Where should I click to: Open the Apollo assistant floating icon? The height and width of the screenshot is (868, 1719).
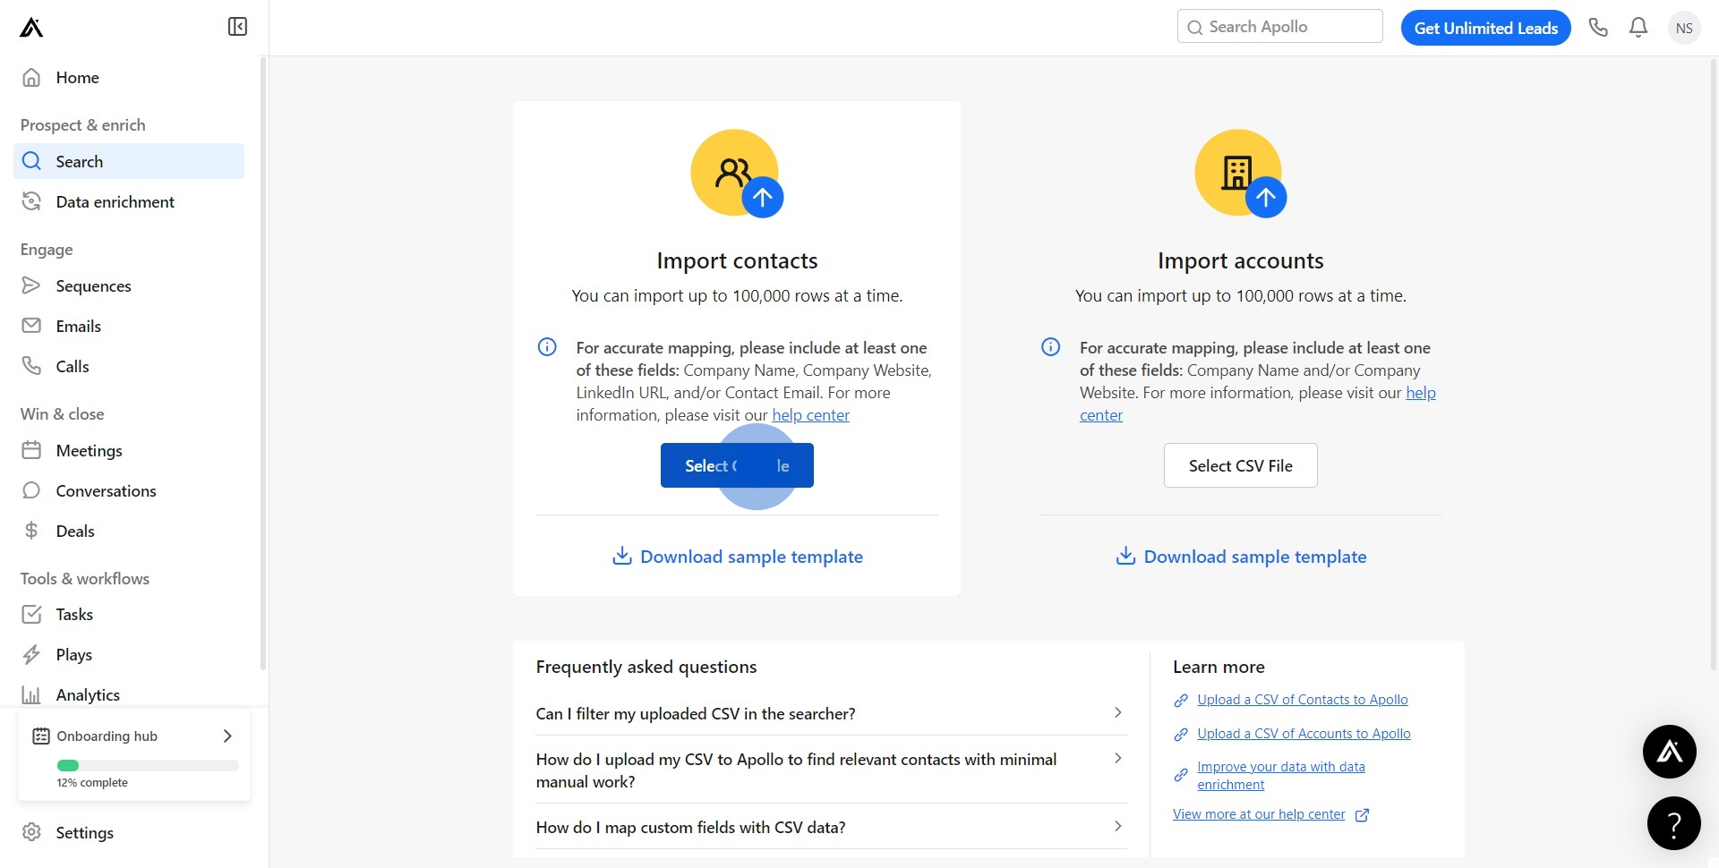(x=1669, y=752)
